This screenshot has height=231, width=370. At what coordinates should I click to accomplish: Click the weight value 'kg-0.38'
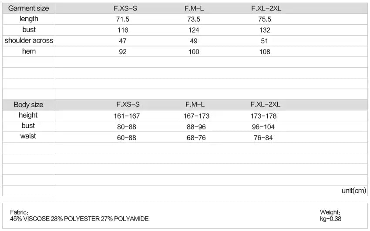tap(330, 219)
